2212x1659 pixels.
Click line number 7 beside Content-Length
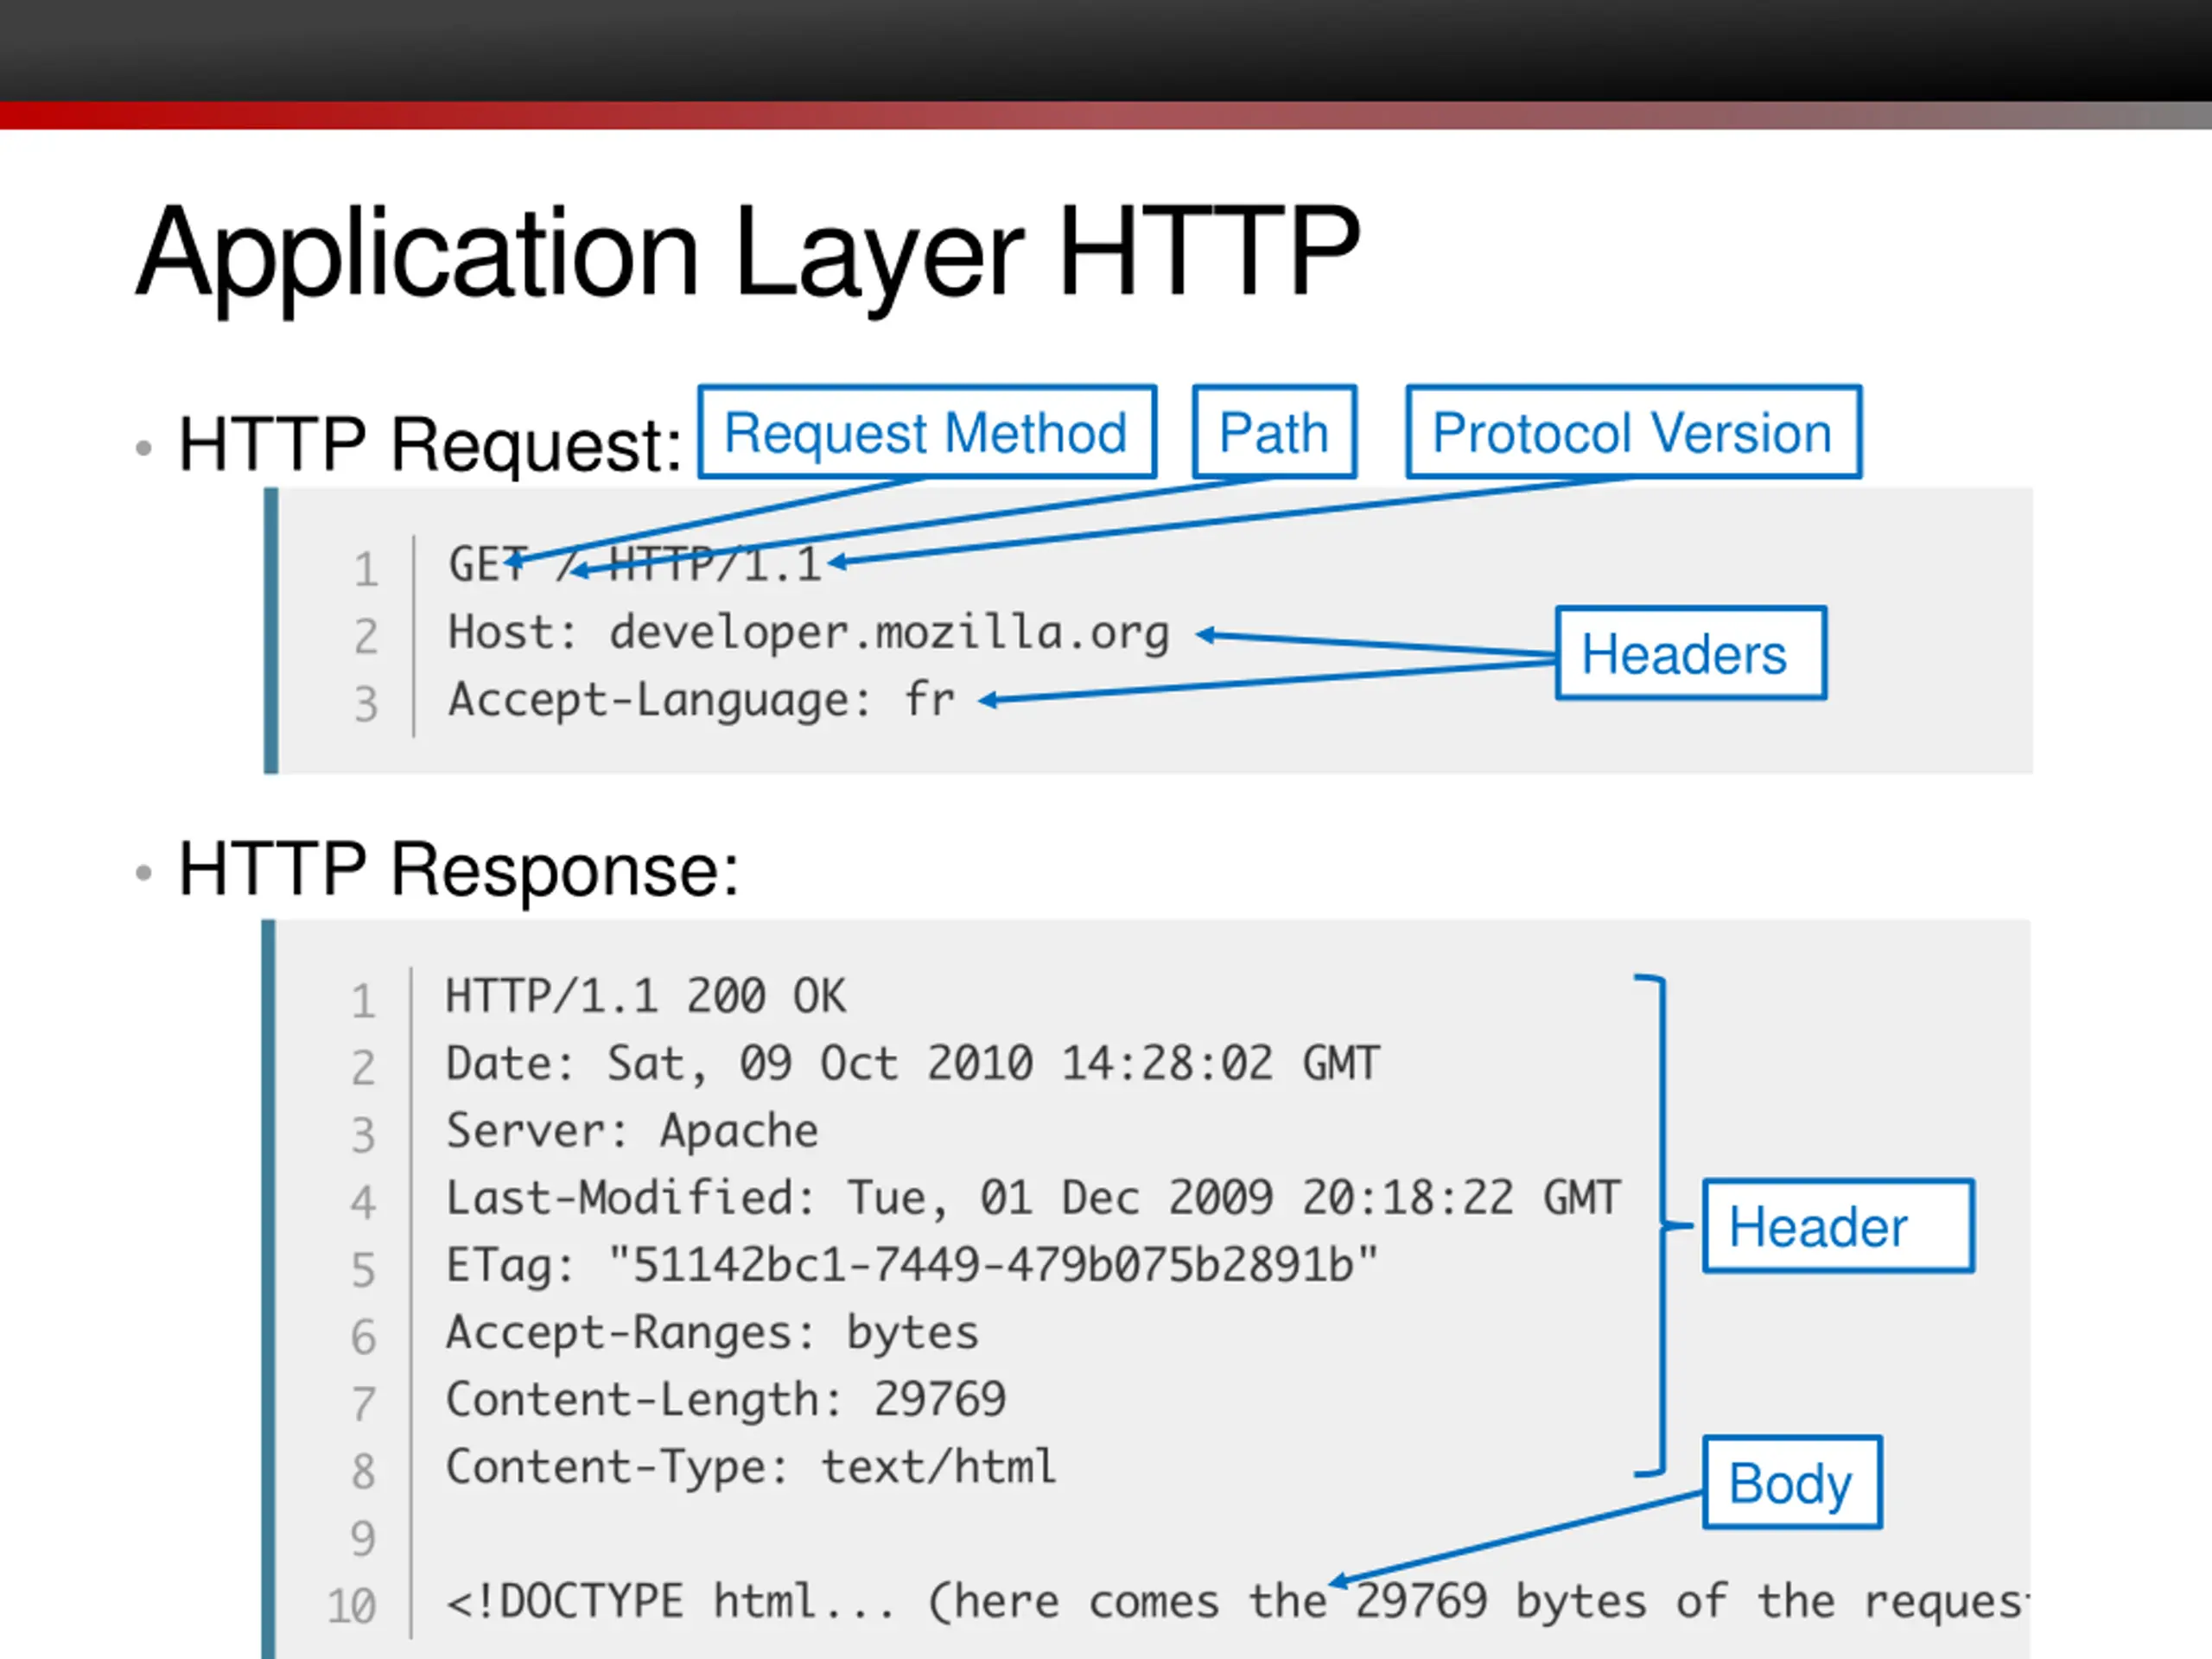coord(363,1405)
